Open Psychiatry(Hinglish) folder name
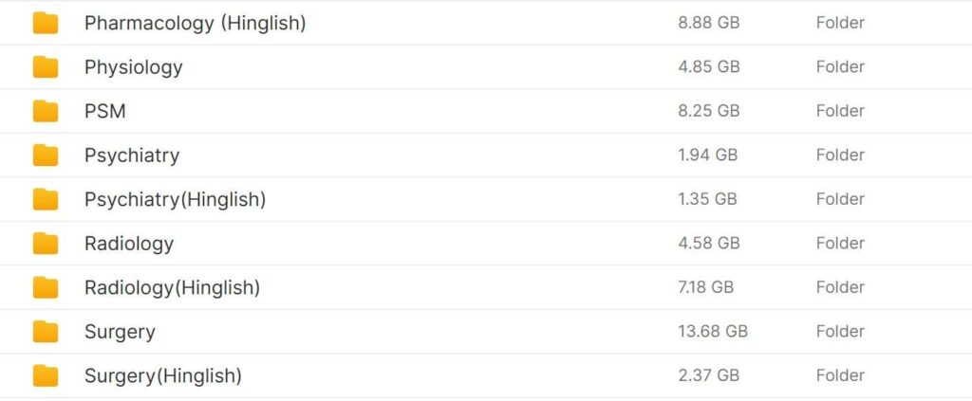 (x=175, y=199)
